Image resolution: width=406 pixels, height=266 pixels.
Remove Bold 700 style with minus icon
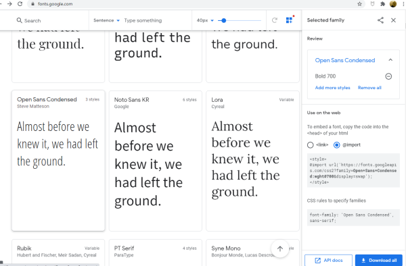388,76
